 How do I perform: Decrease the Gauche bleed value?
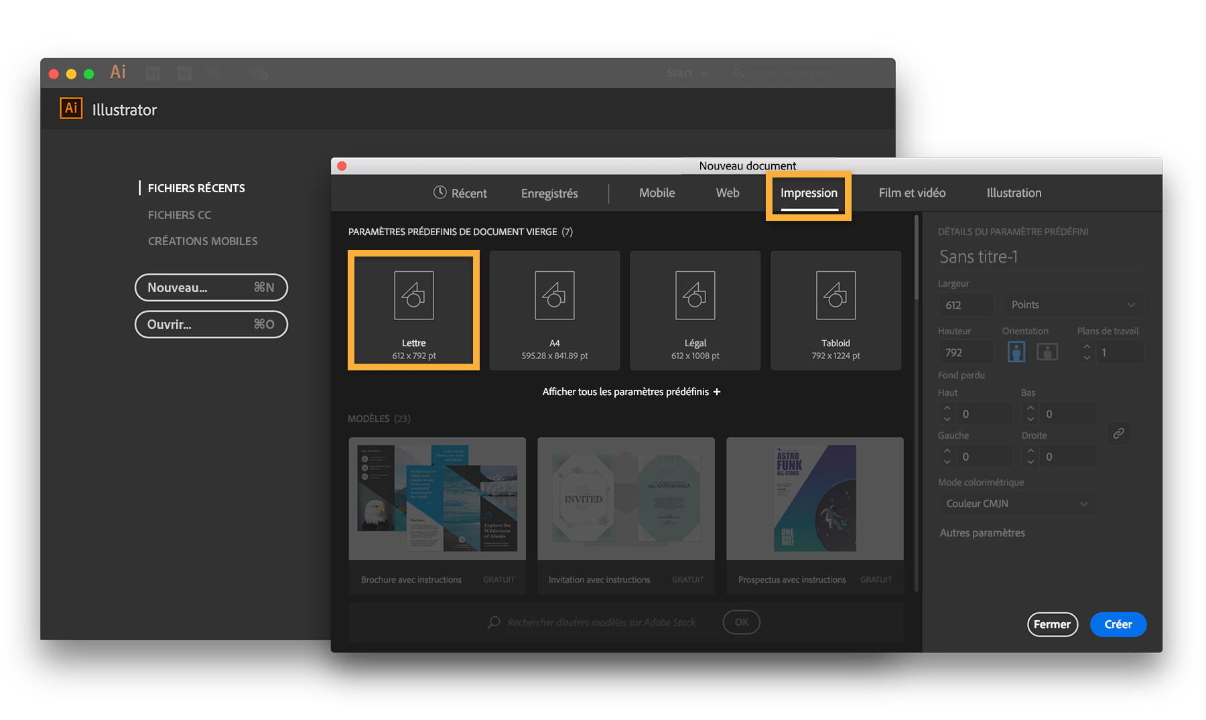[947, 462]
